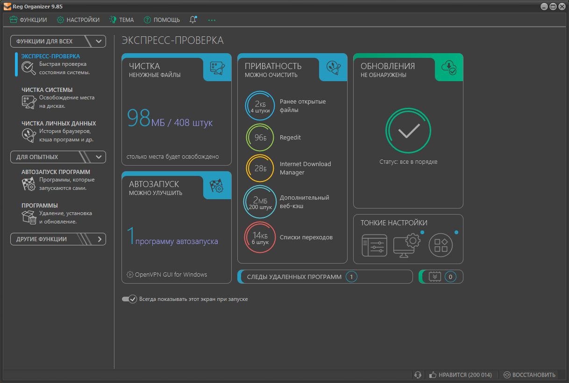Viewport: 569px width, 383px height.
Task: Open the sliders panel icon in ТОНКИЕ НАСТРОЙКИ
Action: coord(374,245)
